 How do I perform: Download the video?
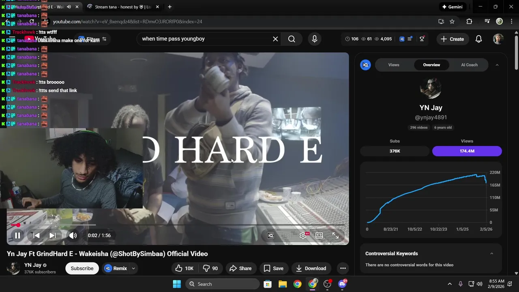click(x=311, y=268)
